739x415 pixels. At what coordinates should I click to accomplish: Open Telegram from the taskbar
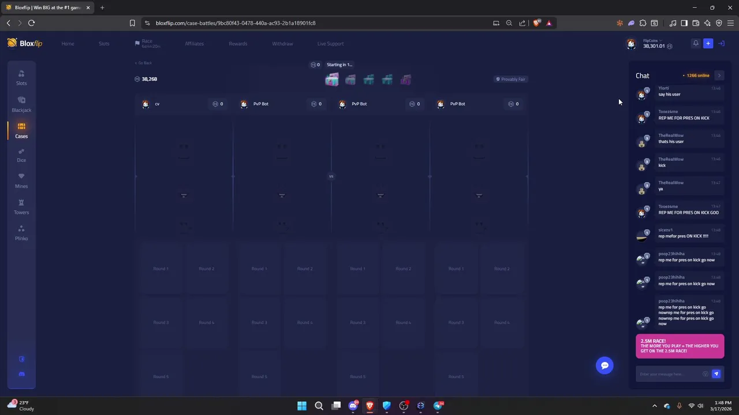pos(438,406)
